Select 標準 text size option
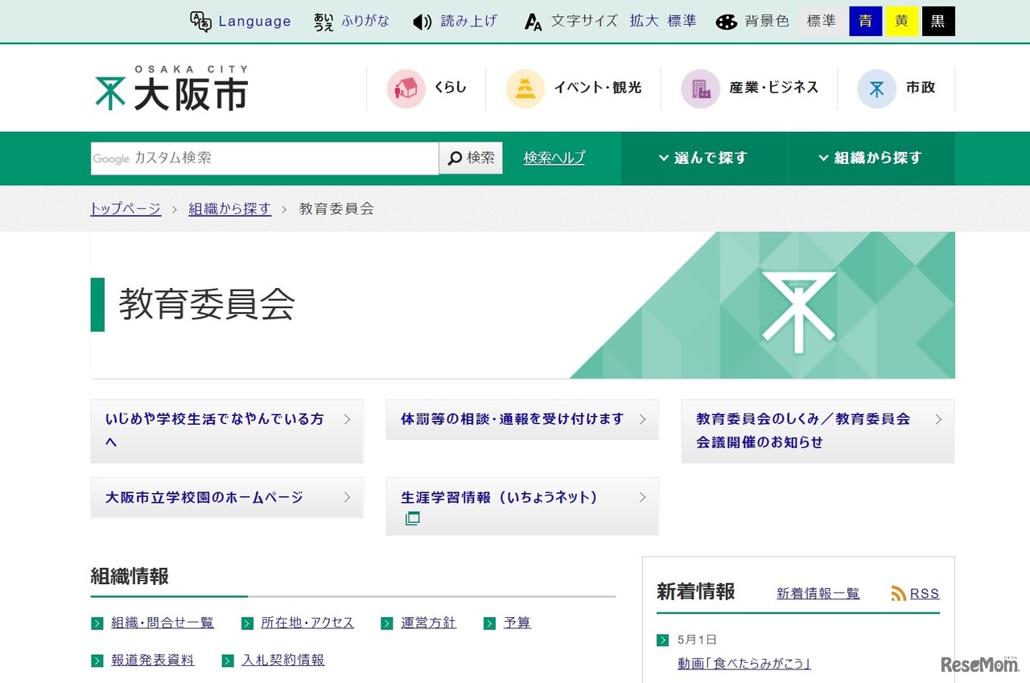Image resolution: width=1030 pixels, height=683 pixels. pyautogui.click(x=682, y=22)
